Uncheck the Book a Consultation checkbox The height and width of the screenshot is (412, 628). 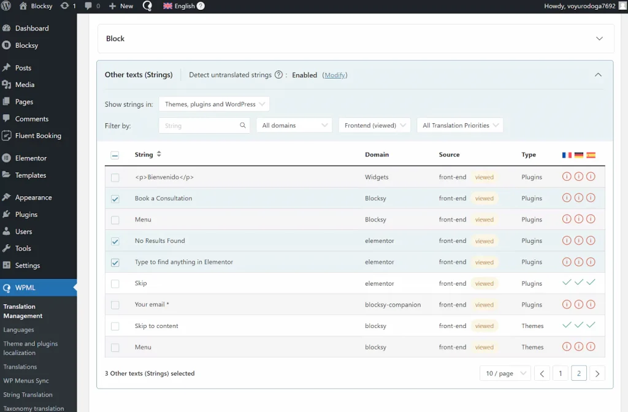click(x=115, y=199)
